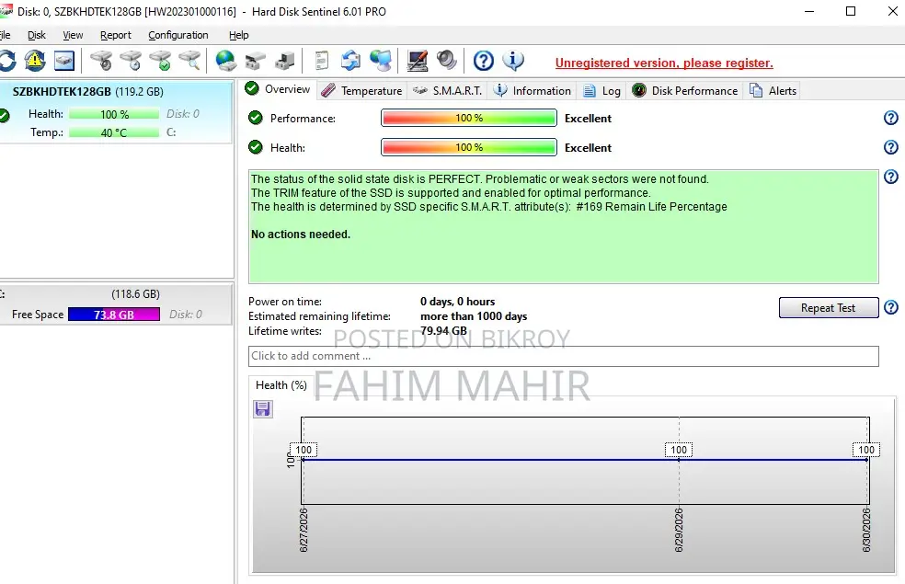Switch to the Log tab

(x=602, y=91)
